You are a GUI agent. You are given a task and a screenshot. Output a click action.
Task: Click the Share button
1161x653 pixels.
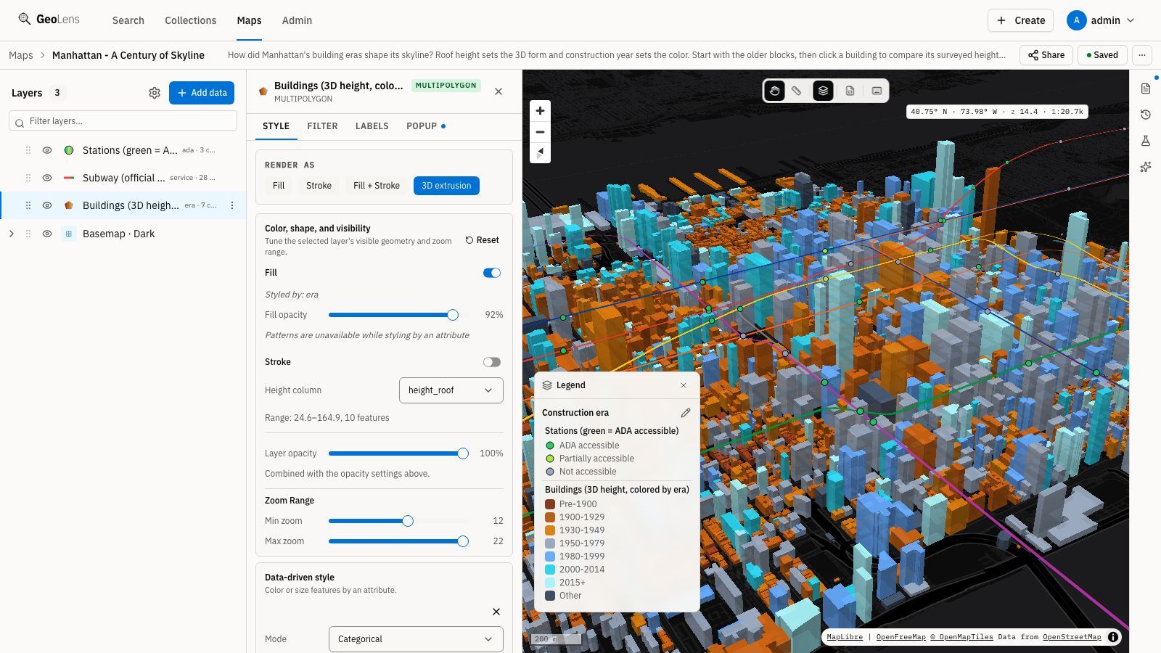1046,55
